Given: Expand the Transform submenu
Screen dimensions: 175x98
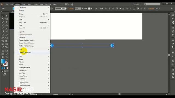Looking at the screenshot, I should 32,7.
